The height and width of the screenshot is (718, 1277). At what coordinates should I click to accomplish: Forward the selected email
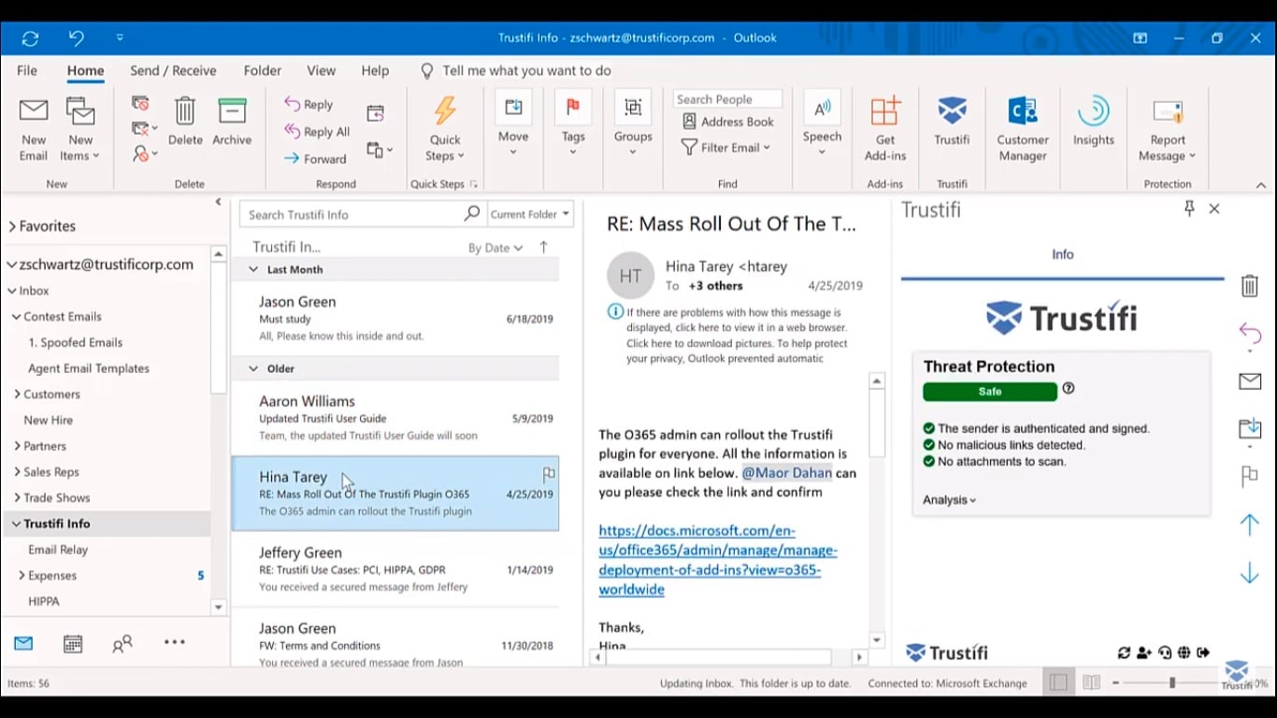(x=315, y=159)
